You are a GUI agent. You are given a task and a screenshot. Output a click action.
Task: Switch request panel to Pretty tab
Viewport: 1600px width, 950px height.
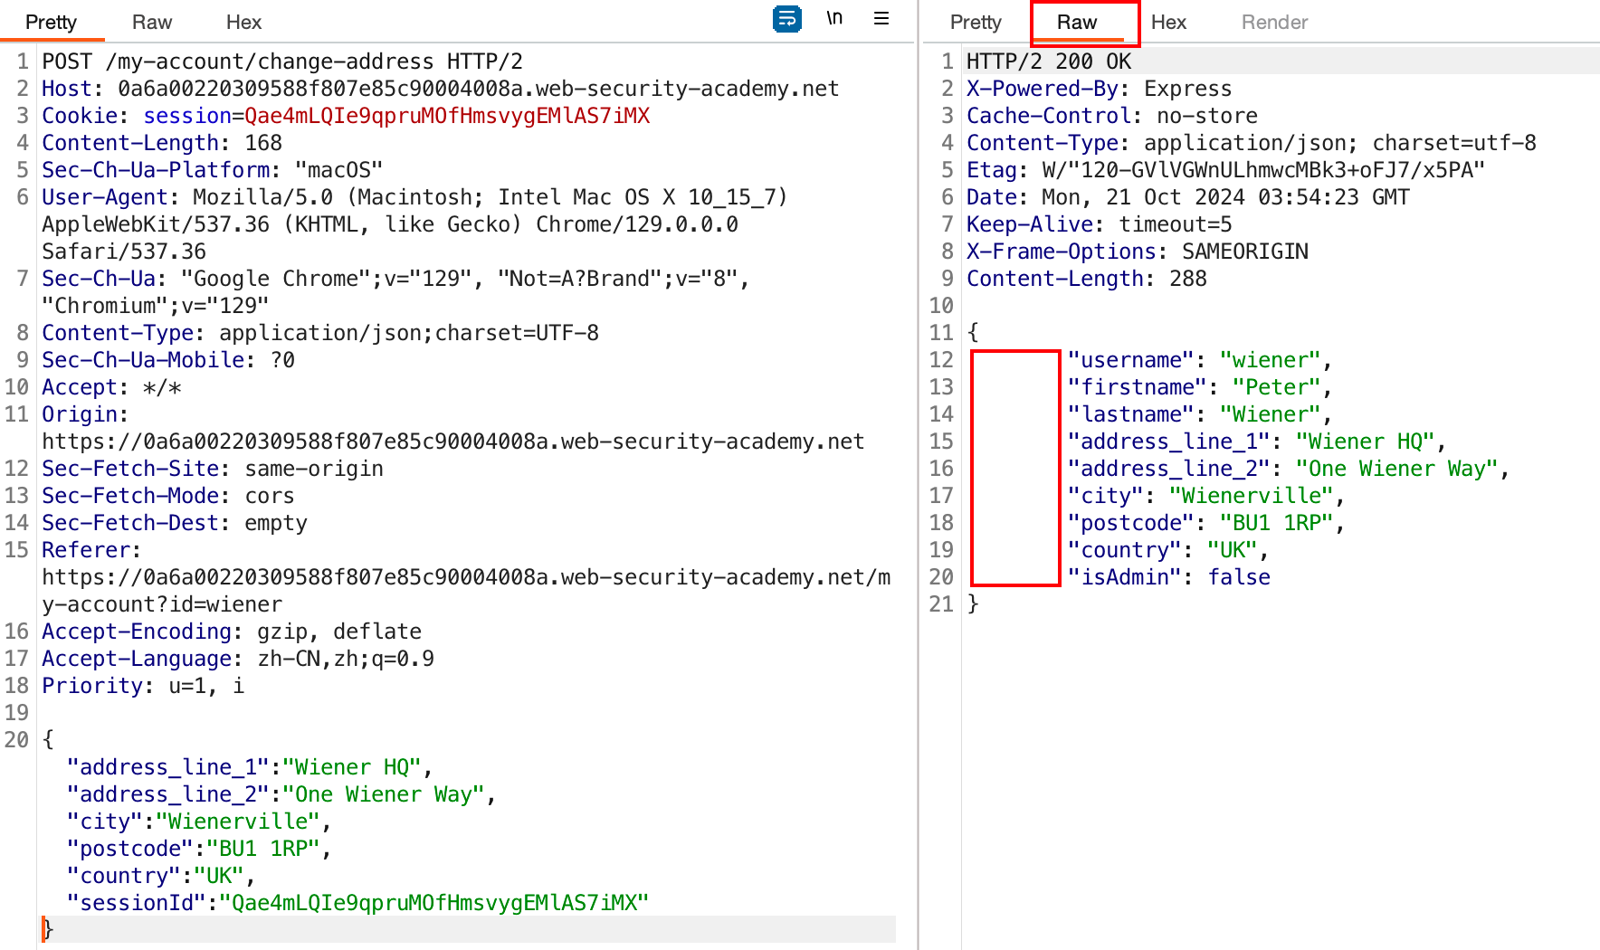point(51,22)
